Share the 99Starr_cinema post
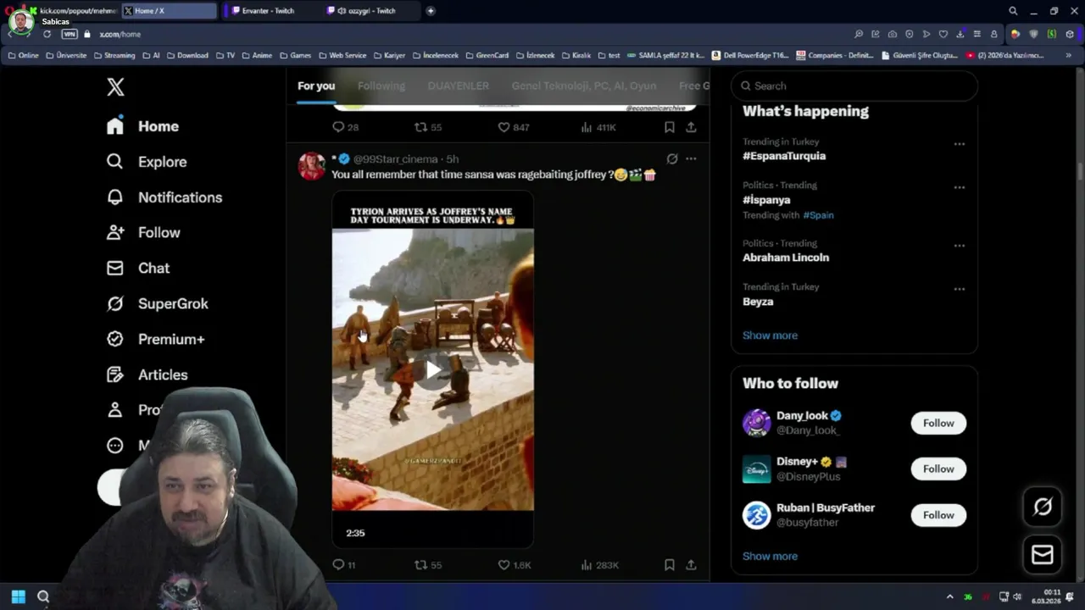The height and width of the screenshot is (610, 1085). (691, 565)
